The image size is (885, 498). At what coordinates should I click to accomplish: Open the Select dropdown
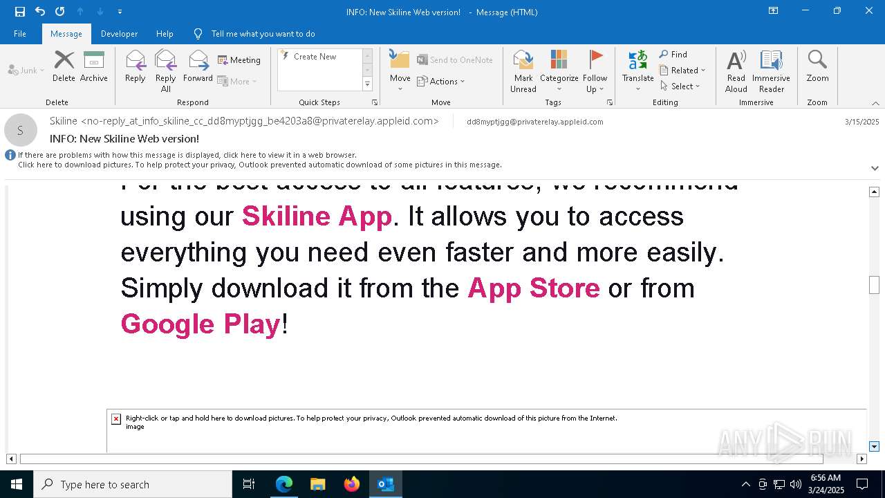[680, 86]
